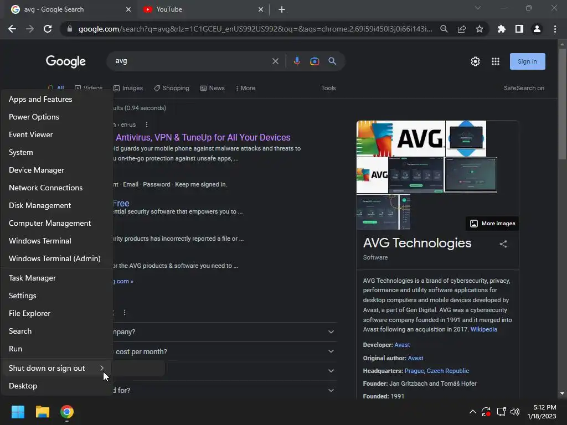Toggle Chrome side panel icon
Screen dimensions: 567x425
519,29
